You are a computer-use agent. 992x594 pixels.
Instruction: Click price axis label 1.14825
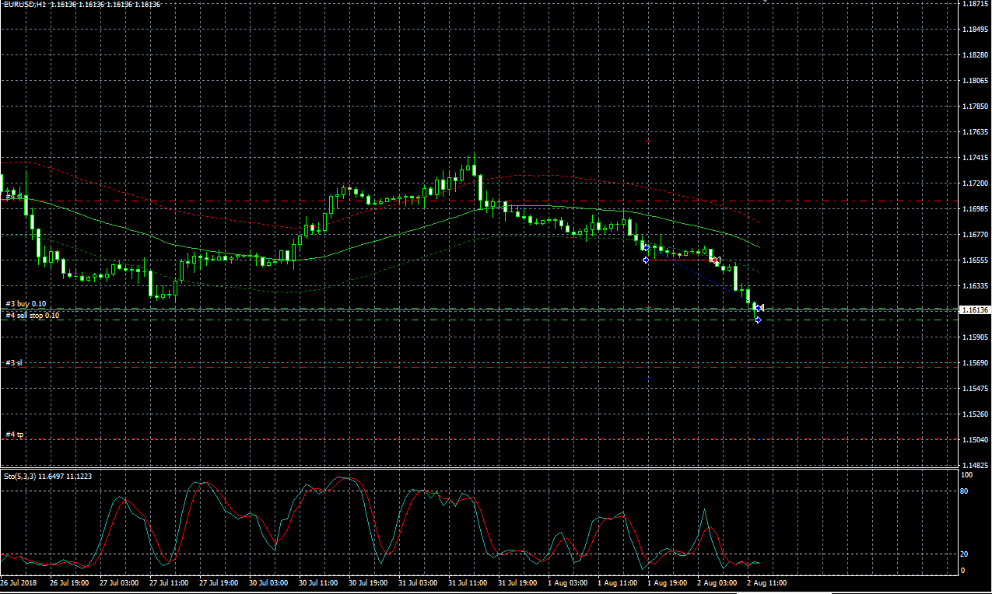point(975,466)
